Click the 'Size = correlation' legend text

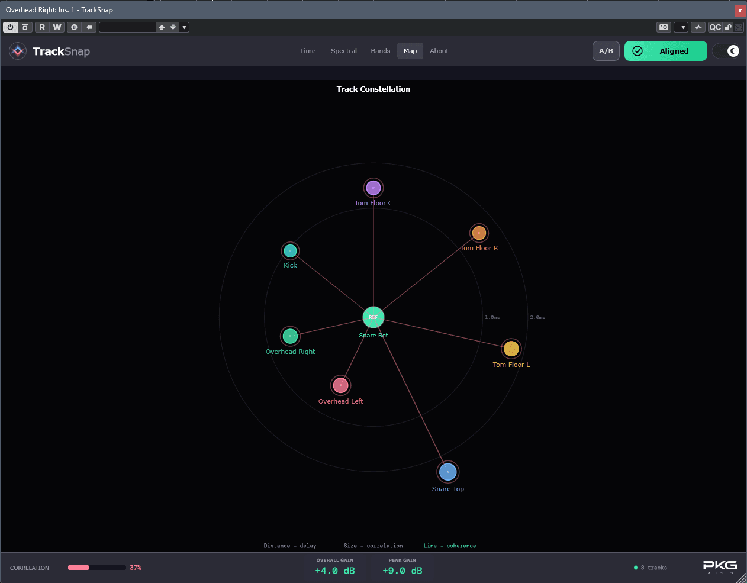coord(373,546)
